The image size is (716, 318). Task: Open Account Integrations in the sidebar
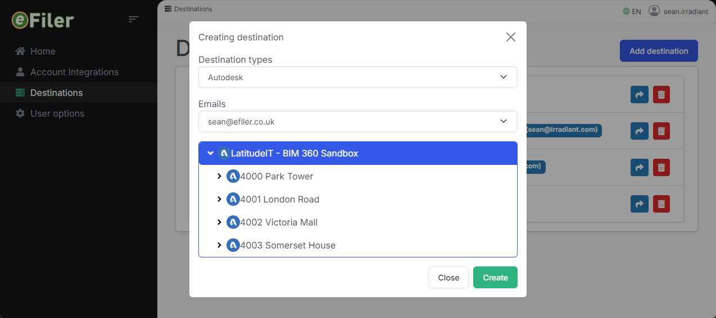pyautogui.click(x=74, y=72)
